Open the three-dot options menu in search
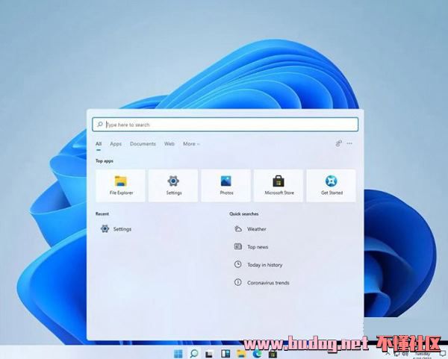The image size is (448, 359). (349, 143)
